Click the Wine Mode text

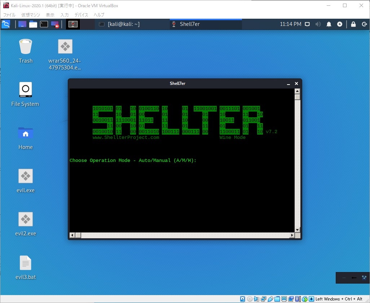[233, 137]
